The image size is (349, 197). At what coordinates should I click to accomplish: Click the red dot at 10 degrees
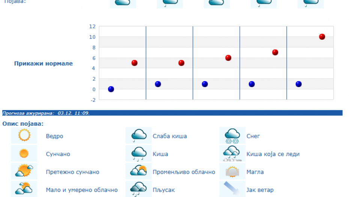coord(322,37)
